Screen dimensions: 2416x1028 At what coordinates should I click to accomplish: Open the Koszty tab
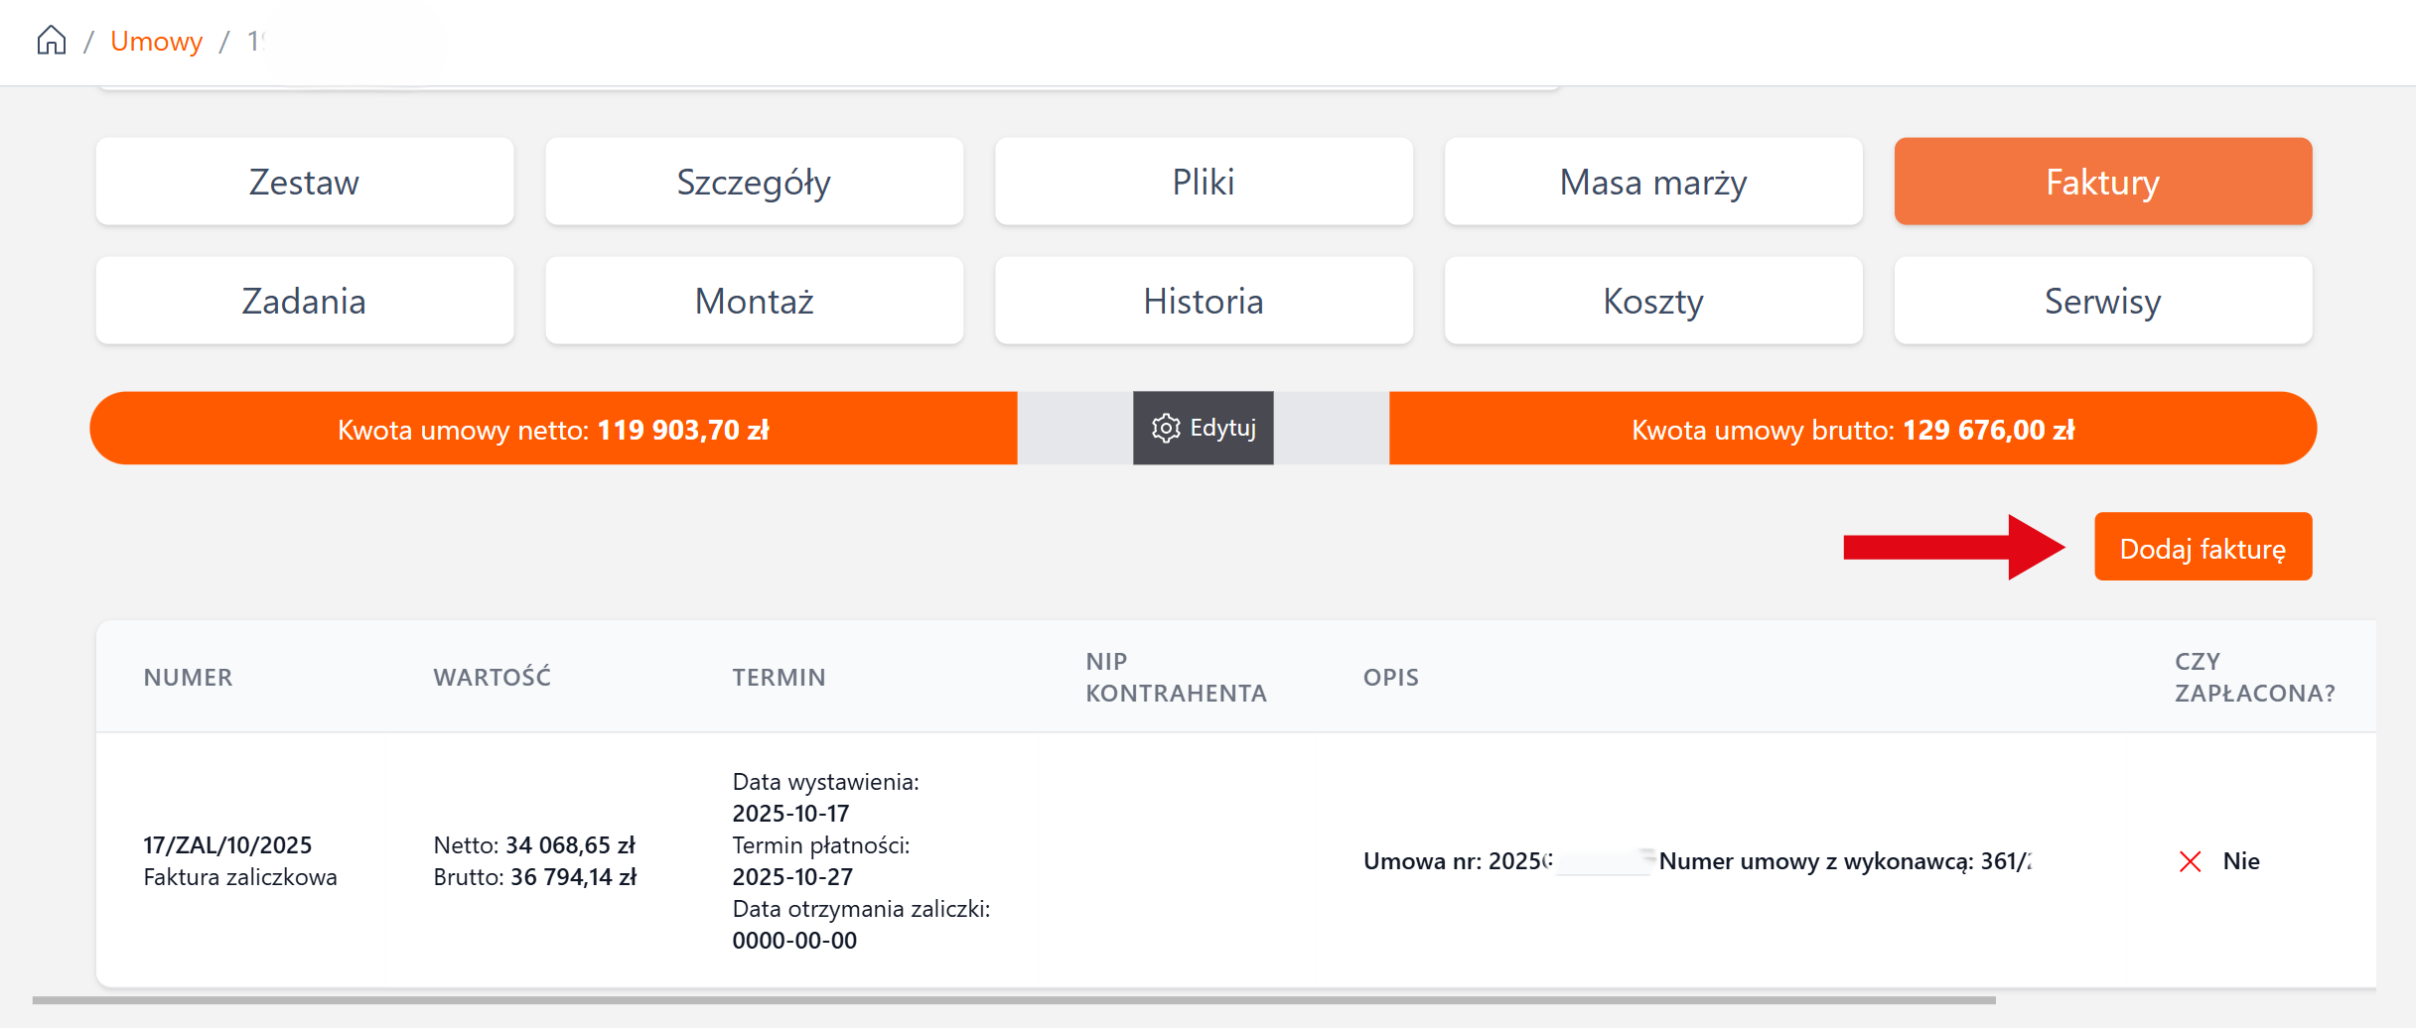pos(1652,301)
